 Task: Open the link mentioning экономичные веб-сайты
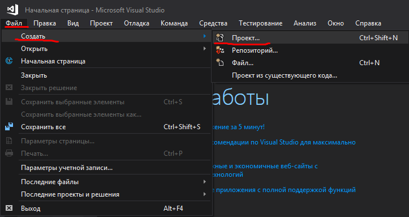265,170
